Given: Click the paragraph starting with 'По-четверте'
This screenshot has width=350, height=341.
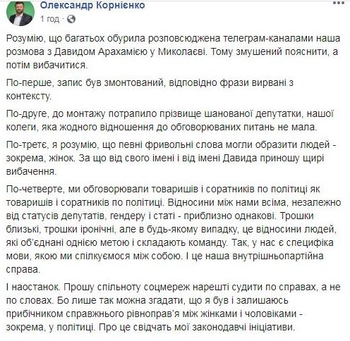Looking at the screenshot, I should (174, 229).
